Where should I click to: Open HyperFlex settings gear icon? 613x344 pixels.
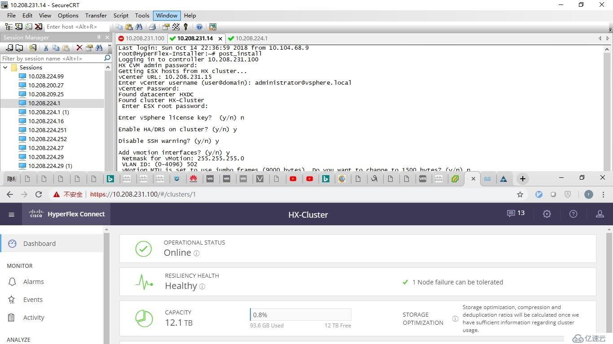pos(547,214)
